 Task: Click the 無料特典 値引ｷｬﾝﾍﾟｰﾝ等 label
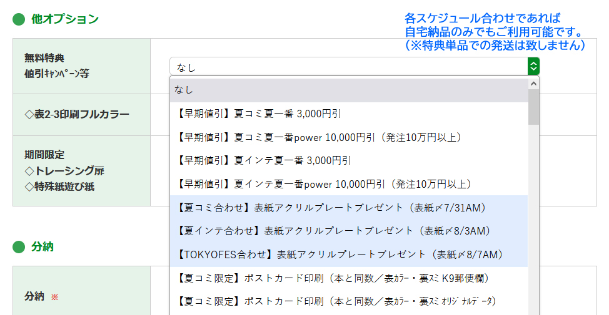pos(57,66)
